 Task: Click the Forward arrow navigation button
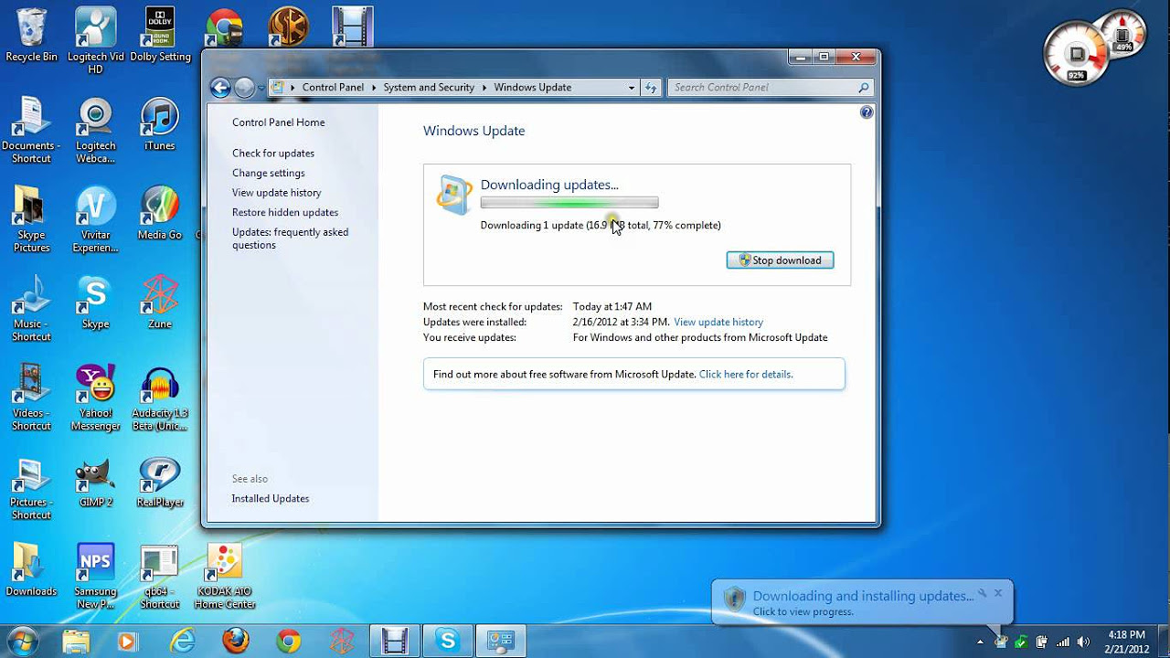[x=244, y=88]
